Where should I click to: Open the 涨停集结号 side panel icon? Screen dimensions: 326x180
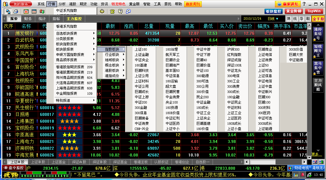coord(318,34)
